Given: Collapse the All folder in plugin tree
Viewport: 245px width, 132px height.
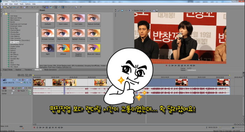Looking at the screenshot, I should pos(4,14).
